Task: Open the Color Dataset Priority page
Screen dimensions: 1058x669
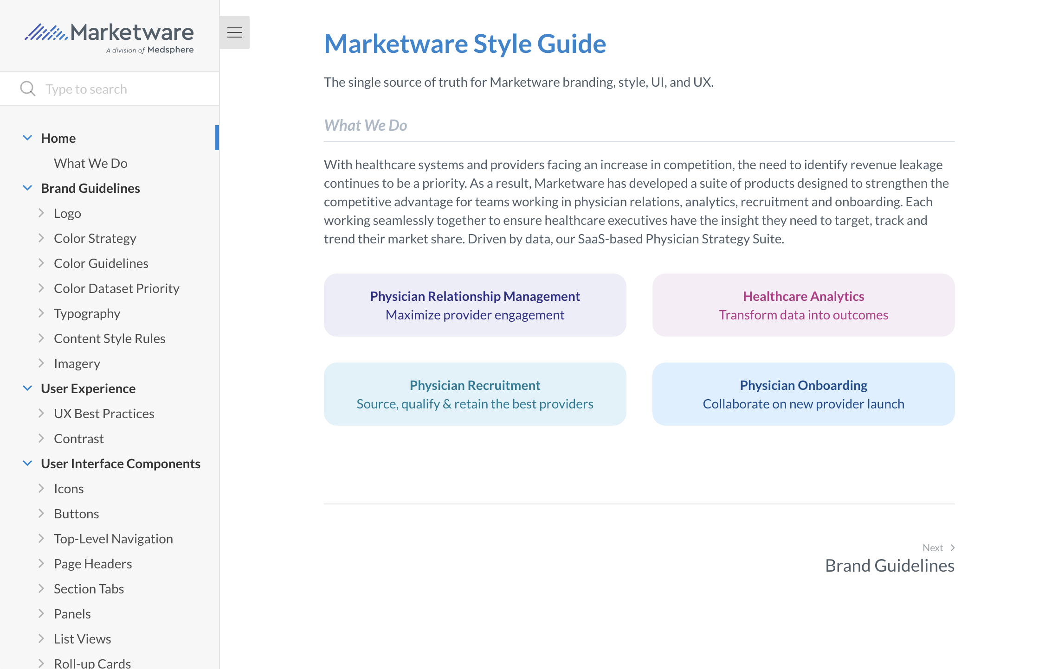Action: (116, 288)
